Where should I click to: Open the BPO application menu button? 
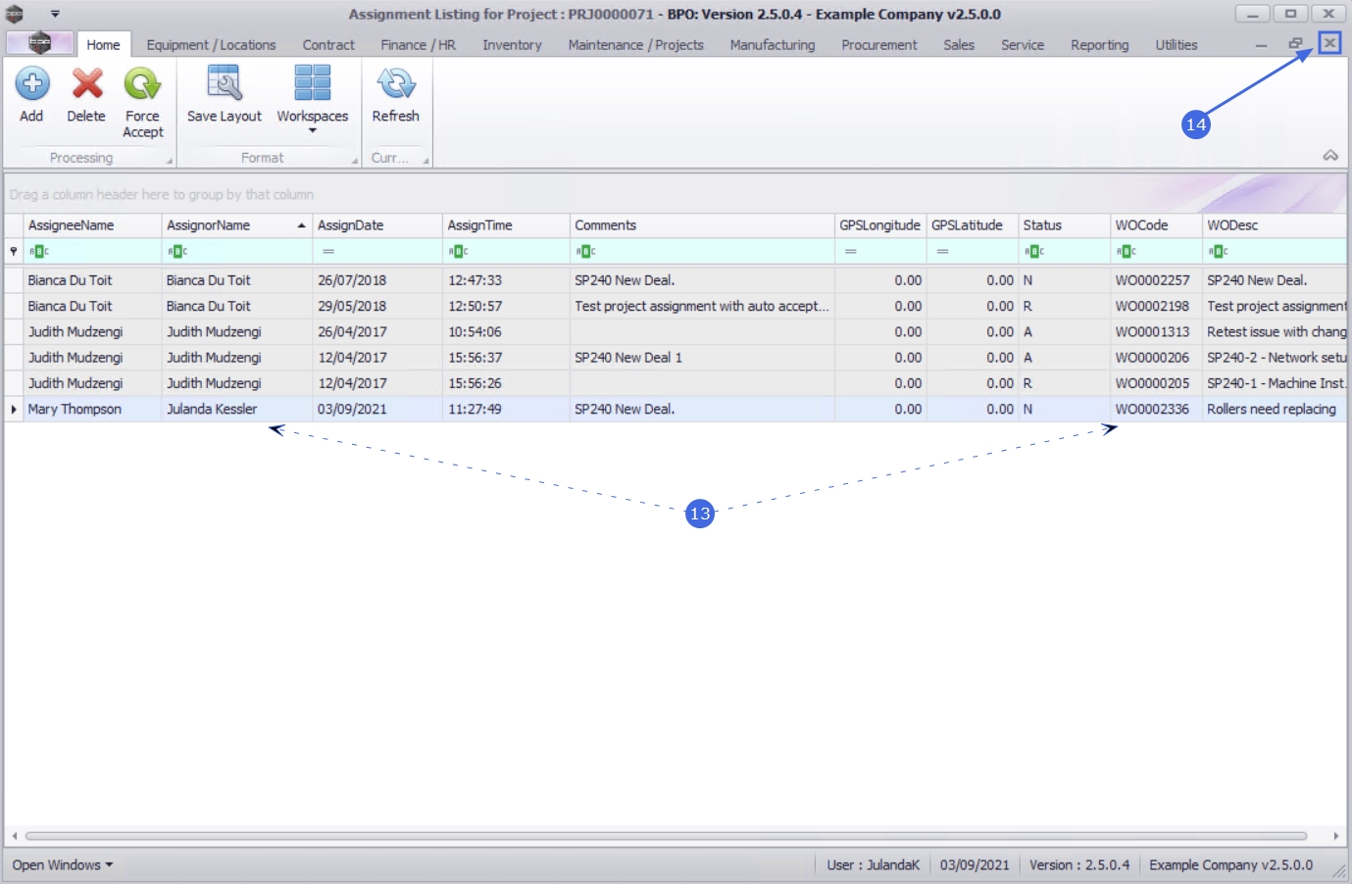pyautogui.click(x=39, y=43)
